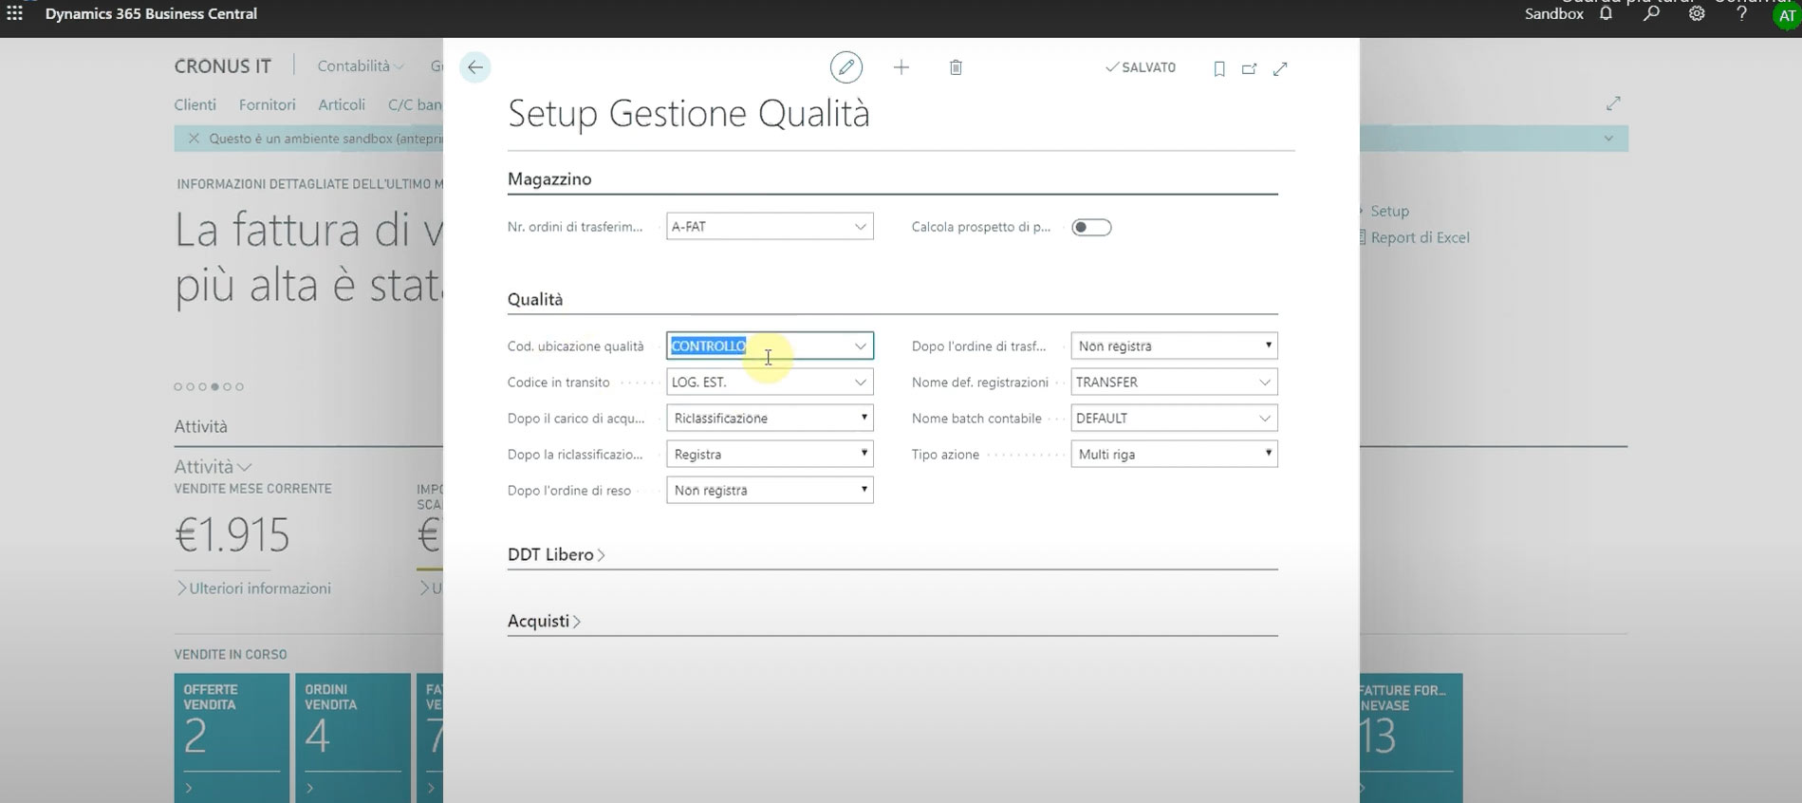The image size is (1802, 803).
Task: Click the pencil edit icon
Action: [845, 67]
